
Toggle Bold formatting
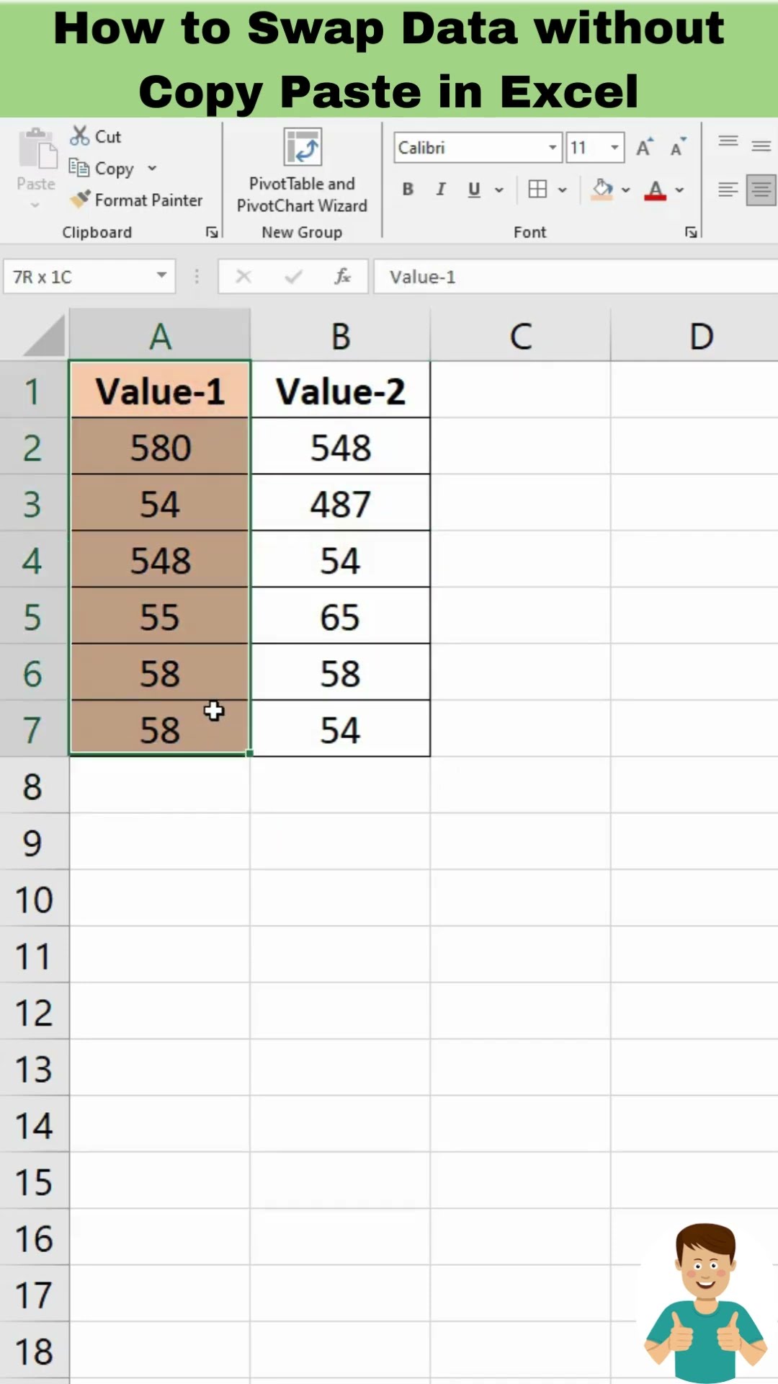(x=408, y=190)
